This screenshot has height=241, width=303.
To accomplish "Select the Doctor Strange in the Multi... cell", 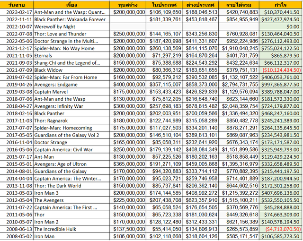I will (x=71, y=41).
